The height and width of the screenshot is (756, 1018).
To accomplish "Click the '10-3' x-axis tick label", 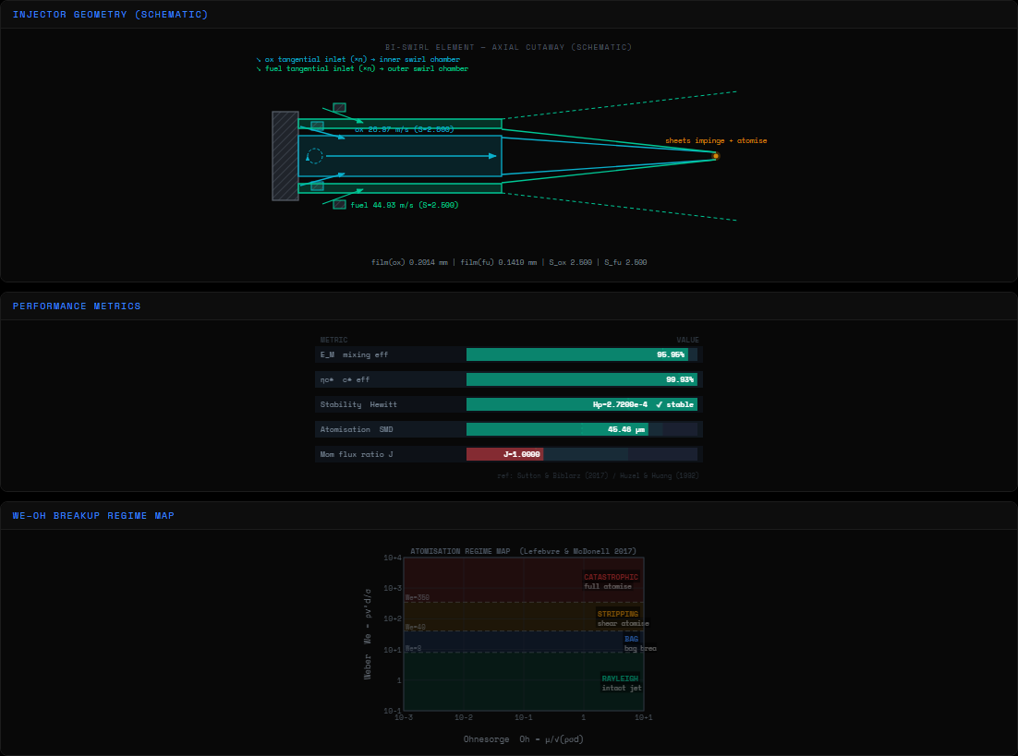I will [404, 717].
